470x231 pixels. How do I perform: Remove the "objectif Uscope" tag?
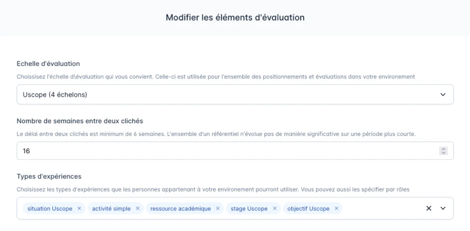pos(336,209)
